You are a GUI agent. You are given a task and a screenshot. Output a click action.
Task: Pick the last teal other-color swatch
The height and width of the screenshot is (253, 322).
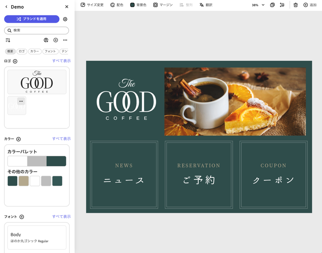pyautogui.click(x=57, y=181)
